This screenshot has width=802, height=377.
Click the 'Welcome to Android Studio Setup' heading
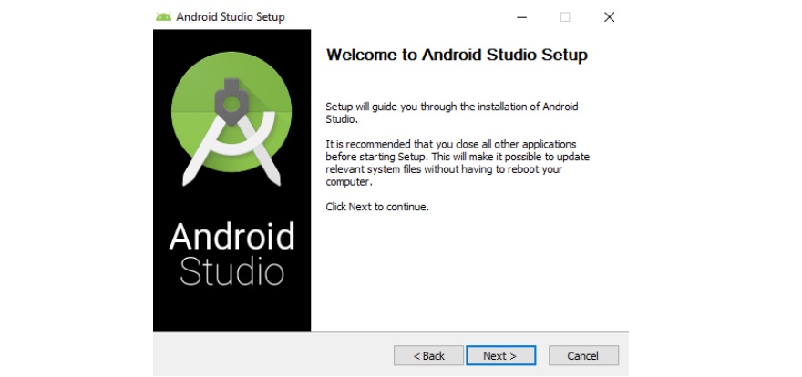(x=457, y=55)
